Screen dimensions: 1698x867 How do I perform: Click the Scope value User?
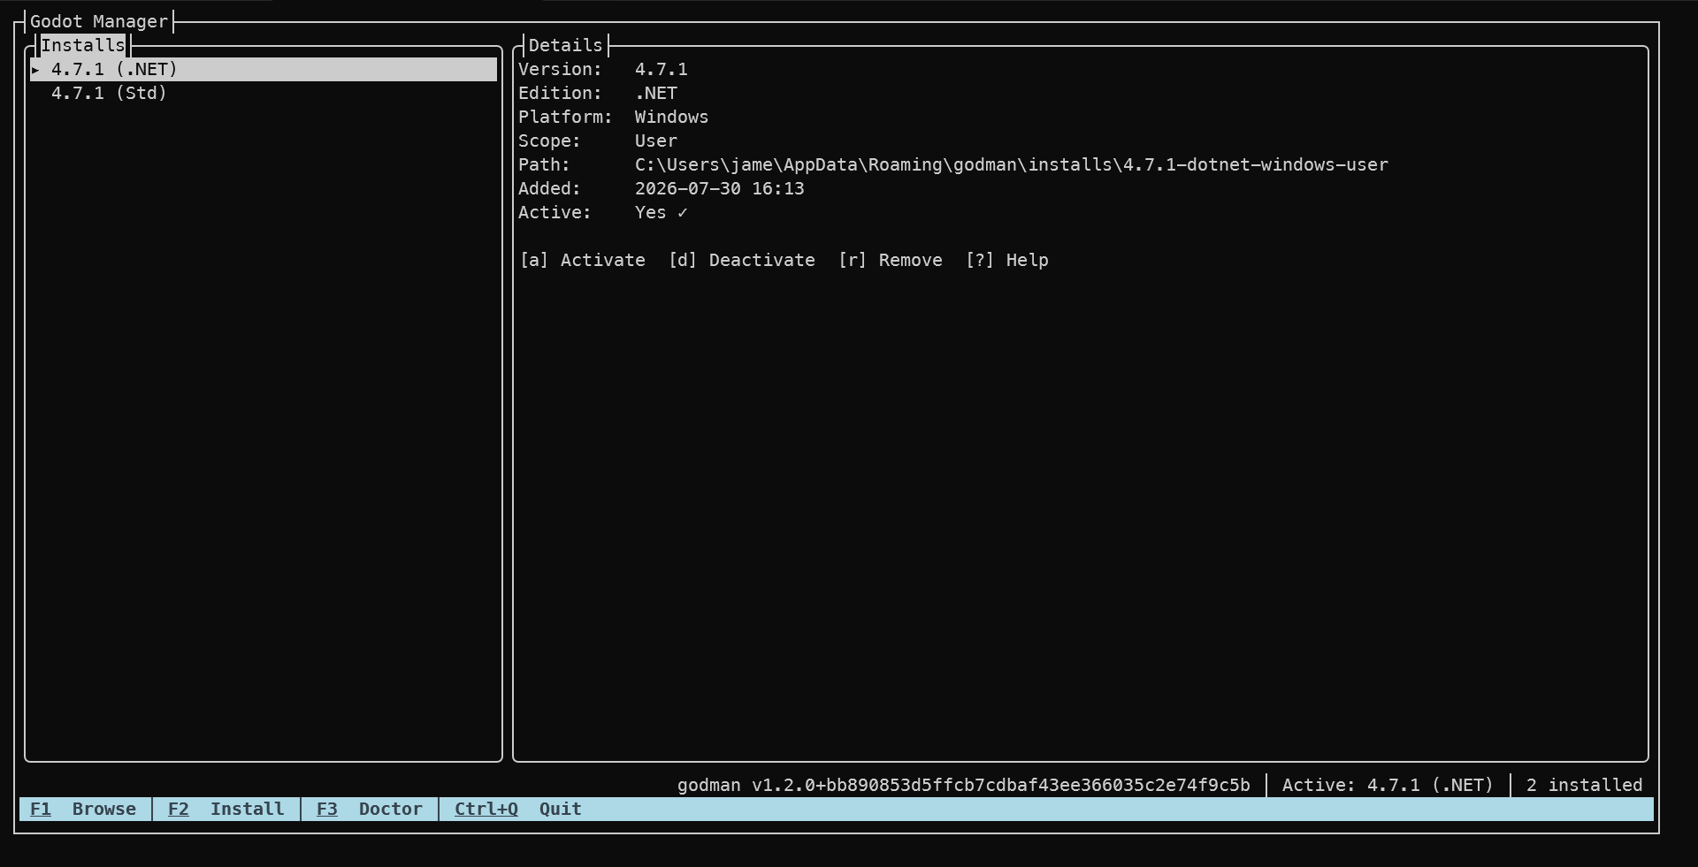(x=656, y=141)
